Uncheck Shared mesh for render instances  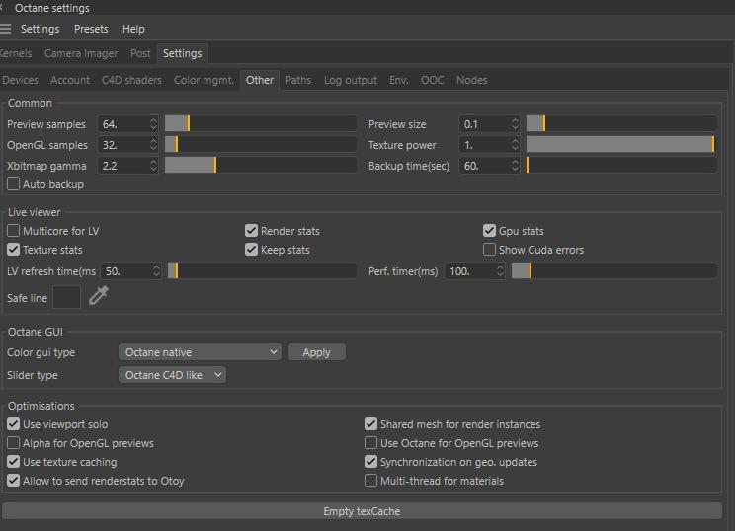(x=370, y=424)
